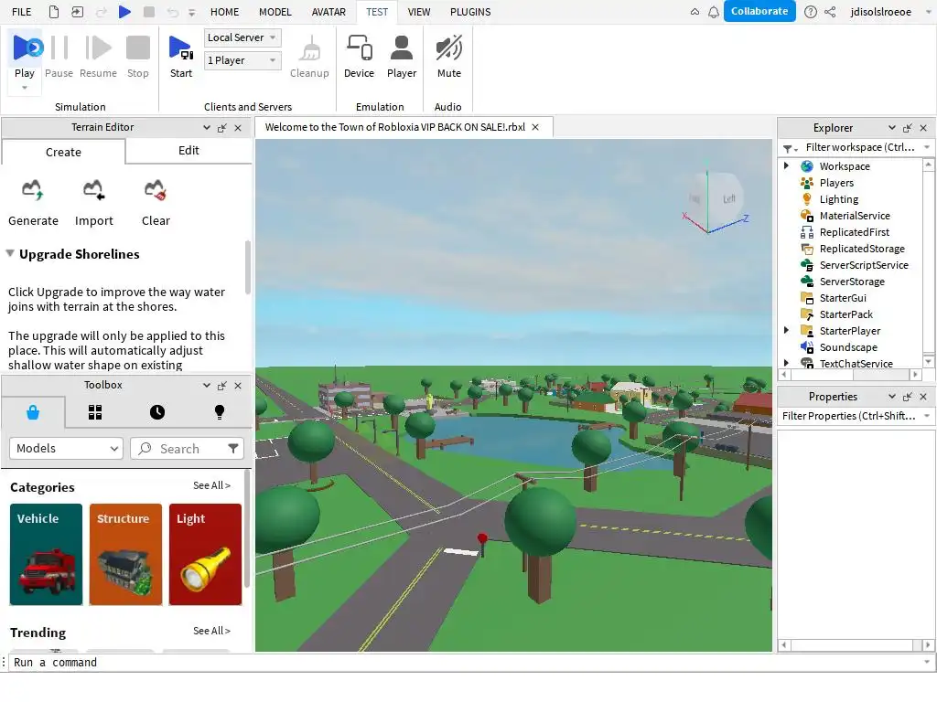
Task: Select ServerScriptService in Explorer
Action: pos(864,264)
